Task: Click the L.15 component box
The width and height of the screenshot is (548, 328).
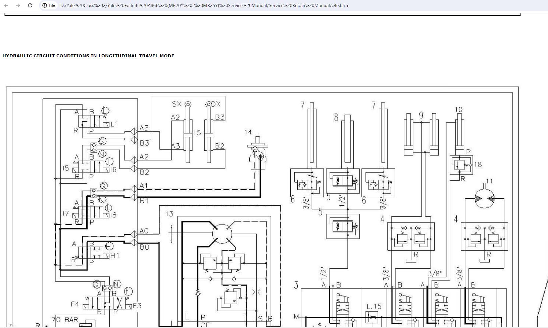Action: pos(372,316)
